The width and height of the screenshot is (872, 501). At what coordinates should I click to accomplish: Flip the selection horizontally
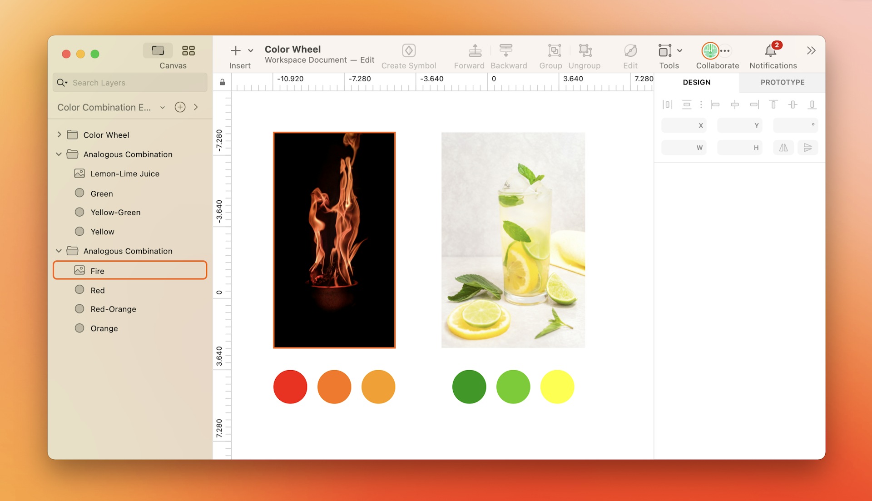(x=783, y=147)
